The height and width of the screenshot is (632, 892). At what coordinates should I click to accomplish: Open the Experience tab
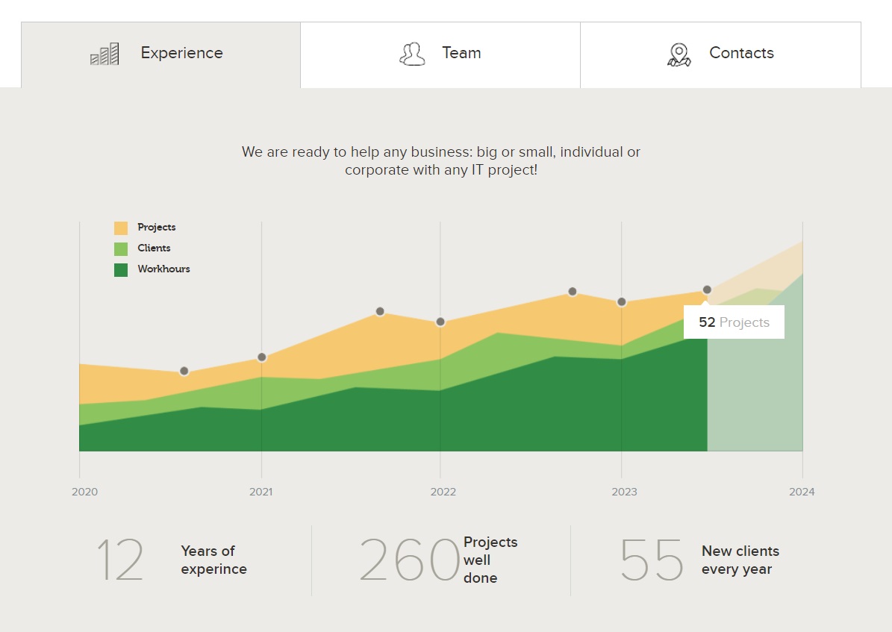tap(161, 54)
